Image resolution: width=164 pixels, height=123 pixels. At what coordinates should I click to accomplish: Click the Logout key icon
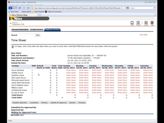[146, 23]
